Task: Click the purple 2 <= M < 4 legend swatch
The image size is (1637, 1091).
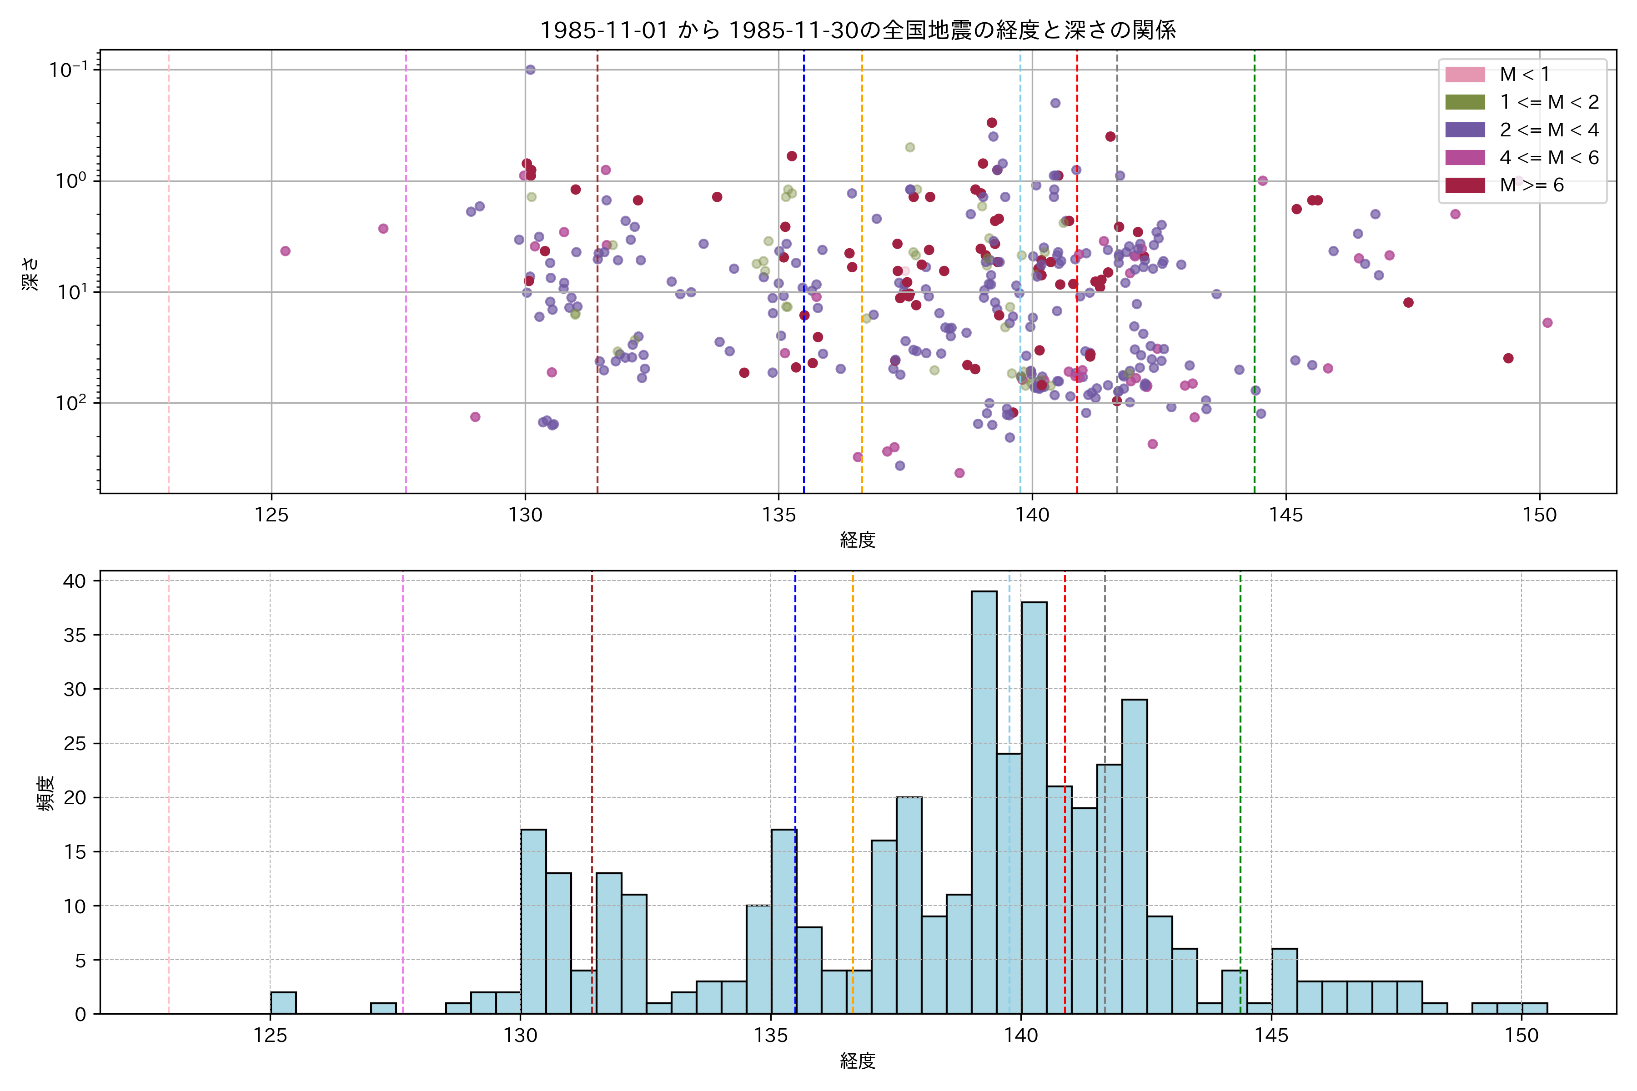Action: pos(1464,130)
